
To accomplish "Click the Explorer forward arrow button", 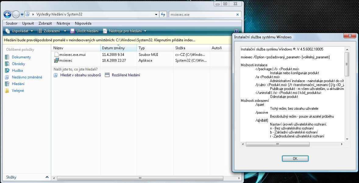I will (16, 14).
